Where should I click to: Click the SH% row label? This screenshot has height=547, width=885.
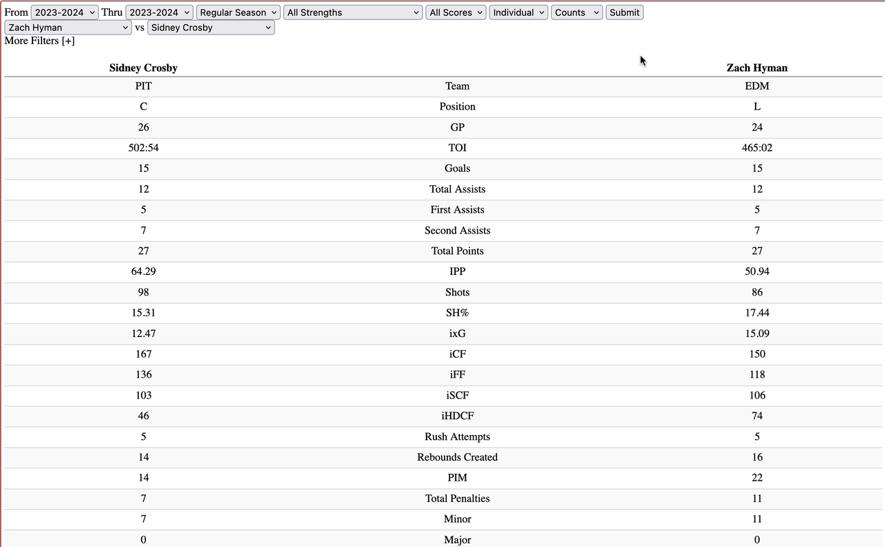[457, 313]
